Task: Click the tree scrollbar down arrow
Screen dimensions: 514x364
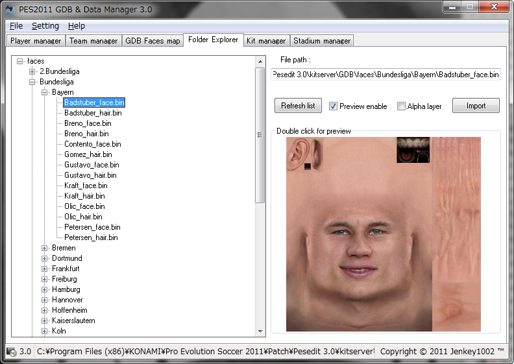Action: pyautogui.click(x=260, y=332)
